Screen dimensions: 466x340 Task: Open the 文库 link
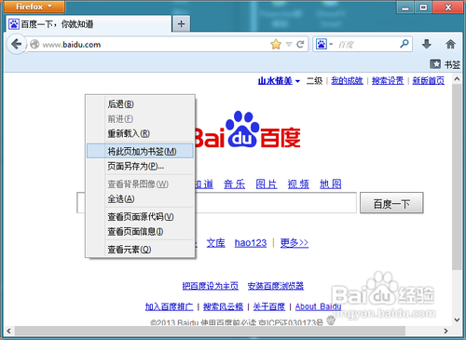[x=216, y=243]
